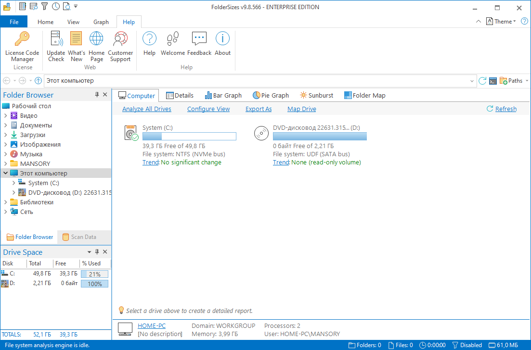Viewport: 531px width, 350px height.
Task: Click DVD drive (D:) usage bar
Action: (320, 136)
